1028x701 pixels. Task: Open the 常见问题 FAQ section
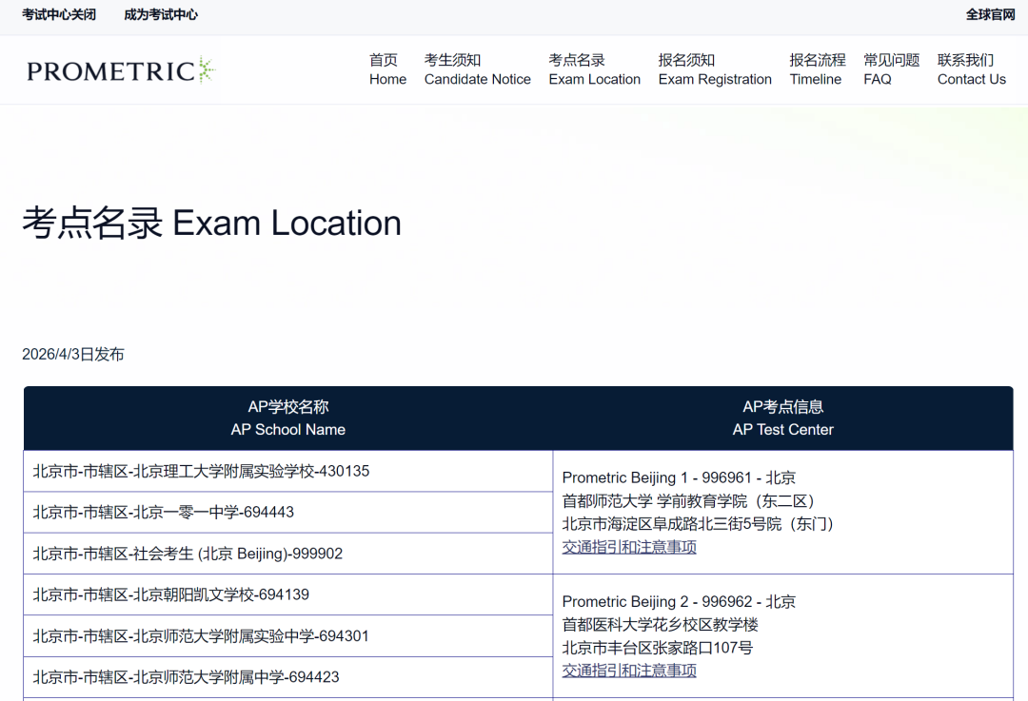click(x=891, y=70)
